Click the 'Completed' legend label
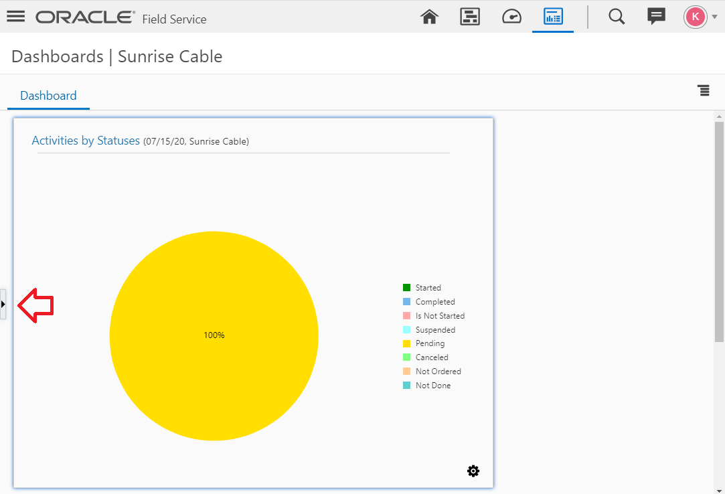This screenshot has width=725, height=494. click(435, 302)
